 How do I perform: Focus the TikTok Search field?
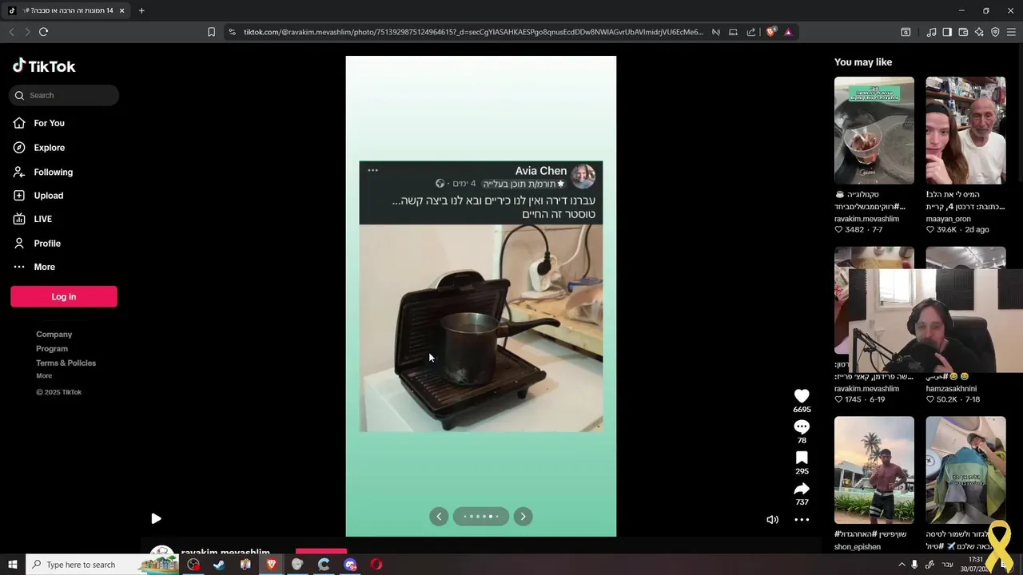click(64, 95)
